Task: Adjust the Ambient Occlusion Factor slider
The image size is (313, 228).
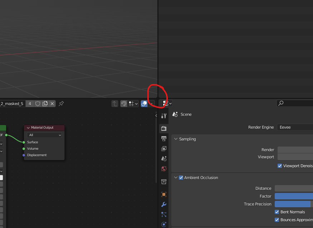Action: click(x=294, y=196)
